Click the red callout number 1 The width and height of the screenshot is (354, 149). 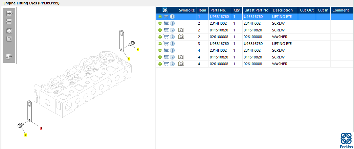click(41, 128)
